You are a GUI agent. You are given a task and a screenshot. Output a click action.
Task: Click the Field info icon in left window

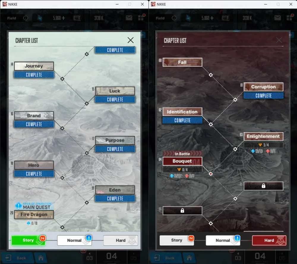(x=26, y=18)
